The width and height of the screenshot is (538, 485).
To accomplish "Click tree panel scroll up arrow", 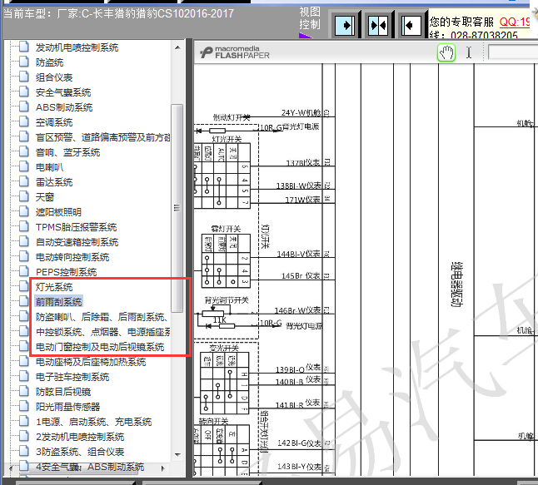I will 177,47.
